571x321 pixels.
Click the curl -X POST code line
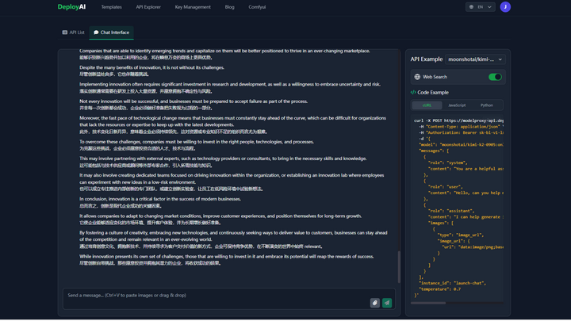point(458,120)
